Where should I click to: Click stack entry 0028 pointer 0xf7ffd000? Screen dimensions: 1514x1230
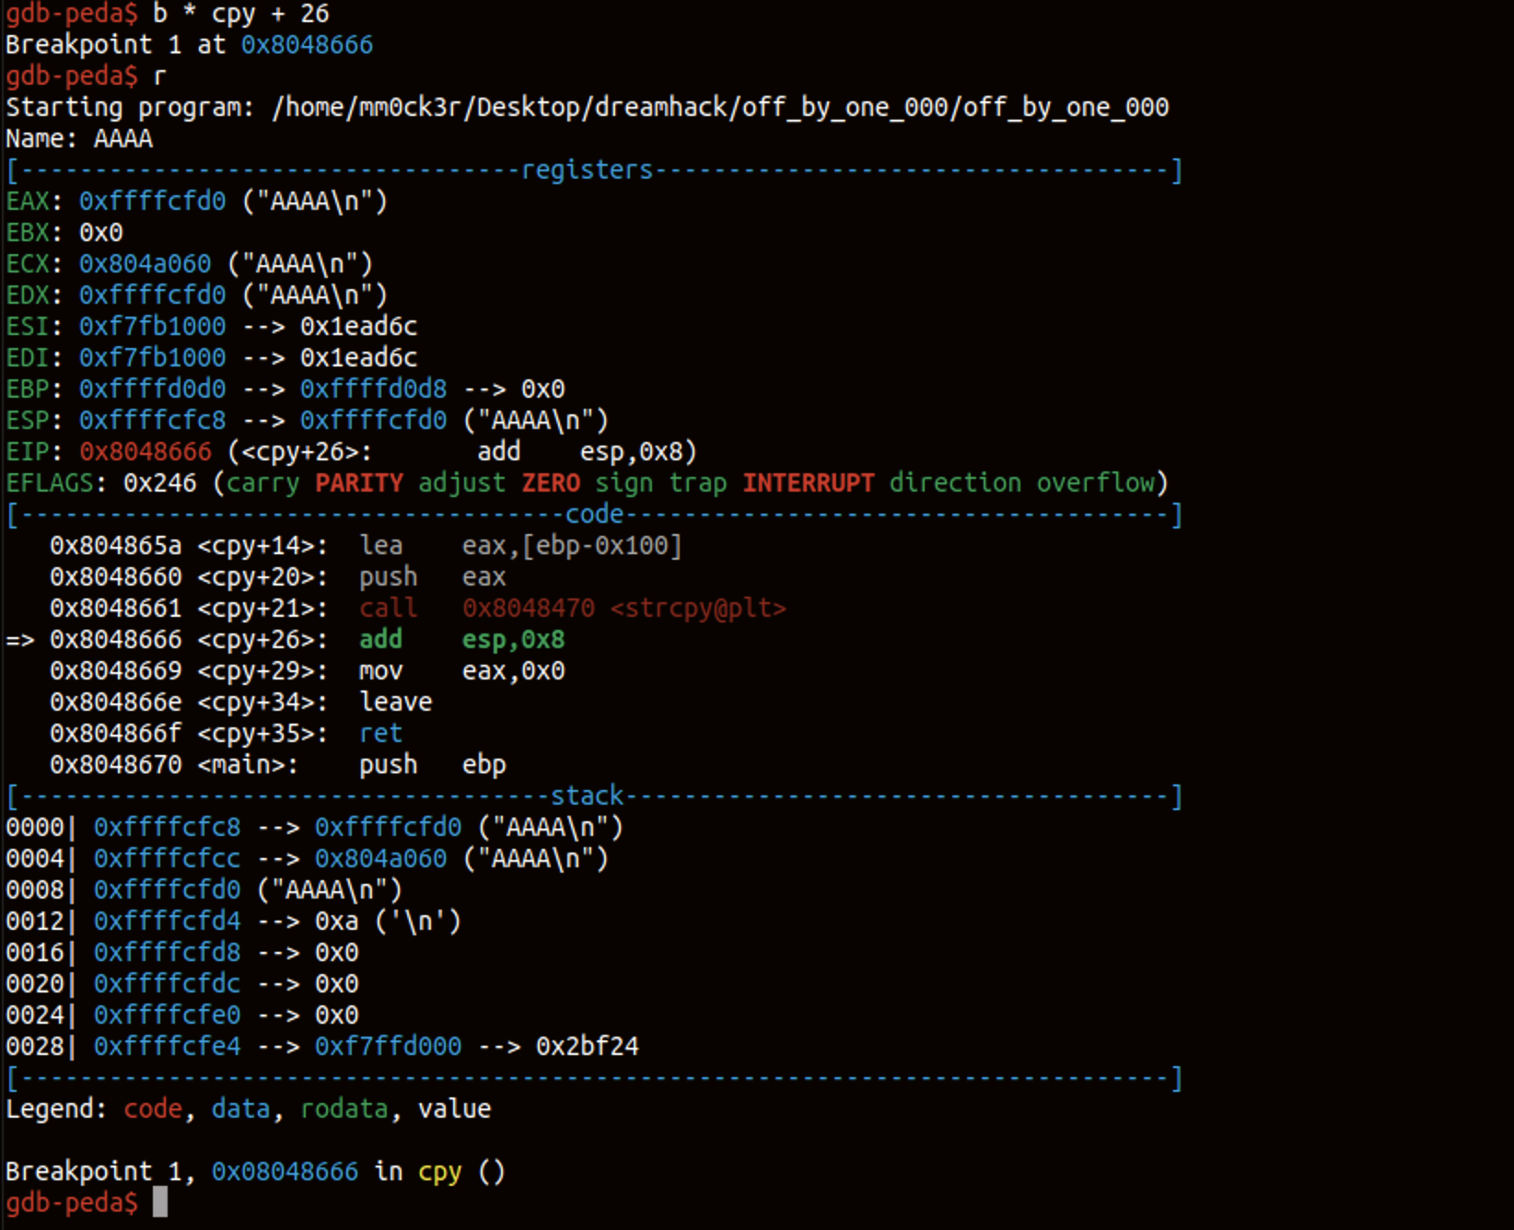click(x=388, y=1047)
